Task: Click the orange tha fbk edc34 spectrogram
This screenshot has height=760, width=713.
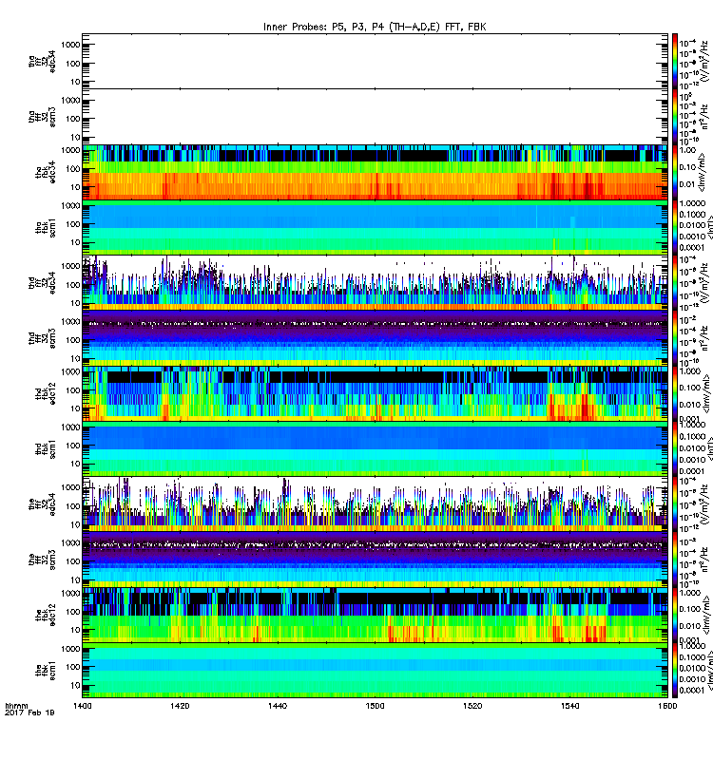Action: click(x=375, y=172)
